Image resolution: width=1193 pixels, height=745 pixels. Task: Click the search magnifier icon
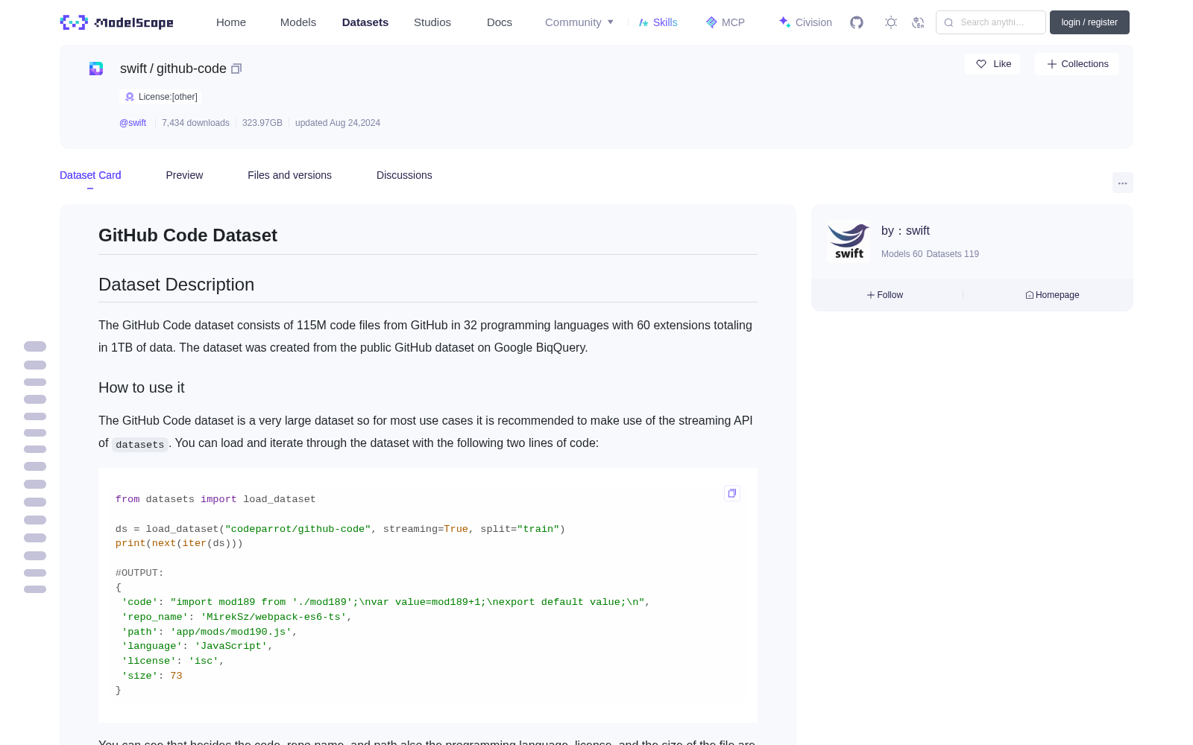tap(948, 22)
